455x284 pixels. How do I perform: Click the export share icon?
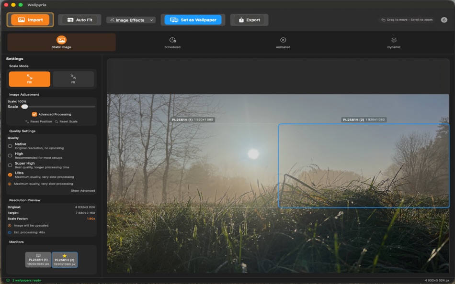(x=241, y=20)
